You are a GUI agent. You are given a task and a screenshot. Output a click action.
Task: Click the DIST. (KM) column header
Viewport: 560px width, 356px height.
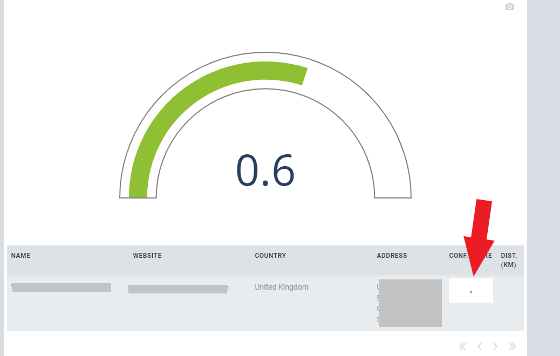pyautogui.click(x=509, y=260)
